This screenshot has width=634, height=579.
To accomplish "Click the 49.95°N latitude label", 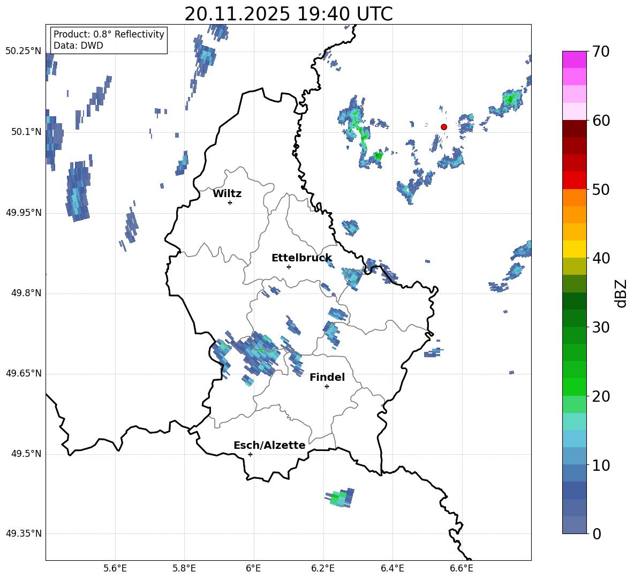I will [24, 212].
